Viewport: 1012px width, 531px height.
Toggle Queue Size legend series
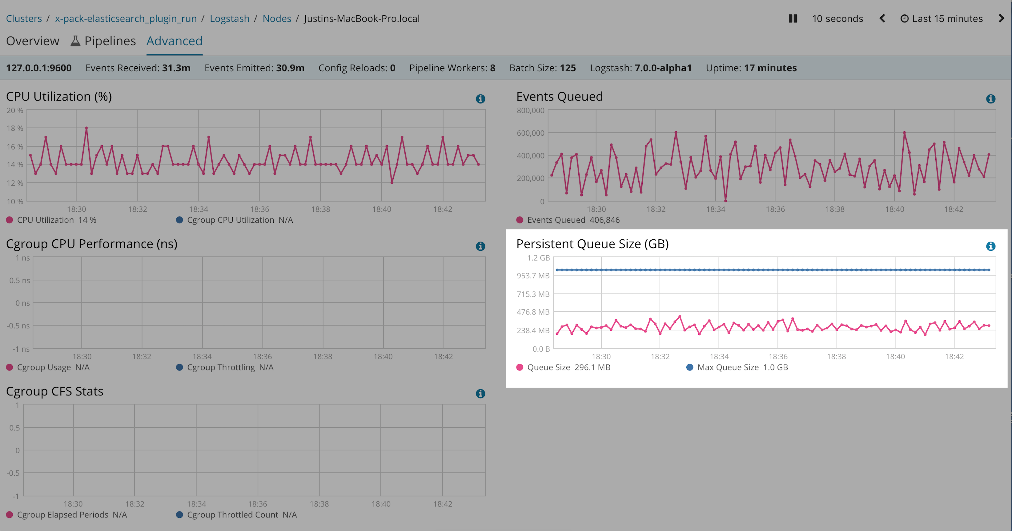[x=563, y=367]
